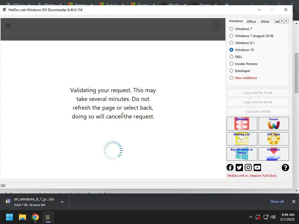Open the Twitter page icon
Image resolution: width=299 pixels, height=224 pixels.
click(239, 168)
